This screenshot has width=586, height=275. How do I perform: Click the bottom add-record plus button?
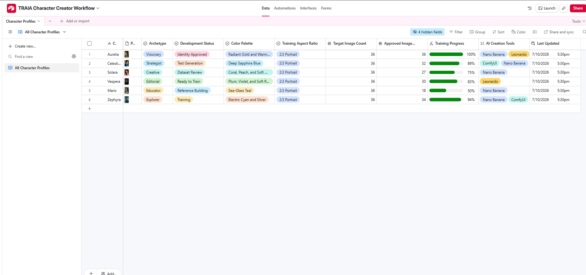coord(91,273)
